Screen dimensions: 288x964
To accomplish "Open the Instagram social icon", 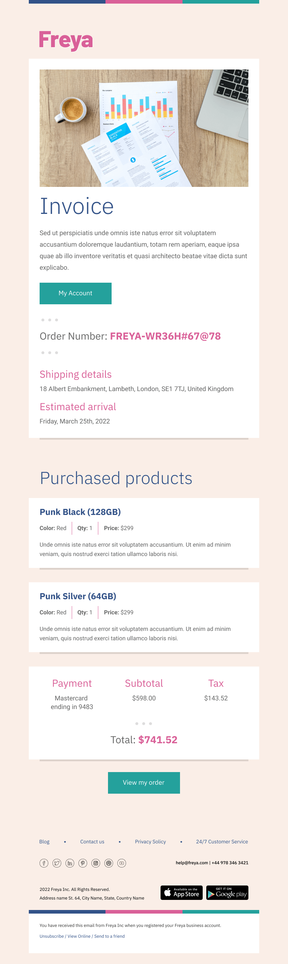I will pos(96,863).
